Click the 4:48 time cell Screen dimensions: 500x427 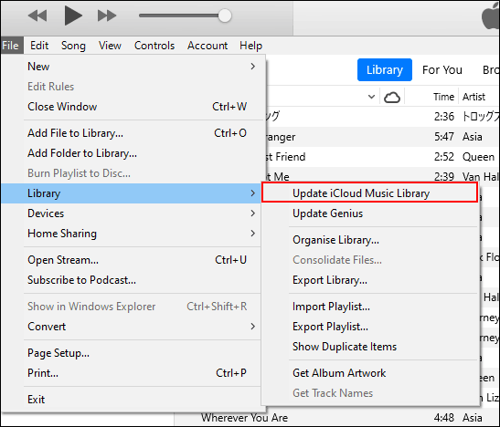click(x=444, y=417)
